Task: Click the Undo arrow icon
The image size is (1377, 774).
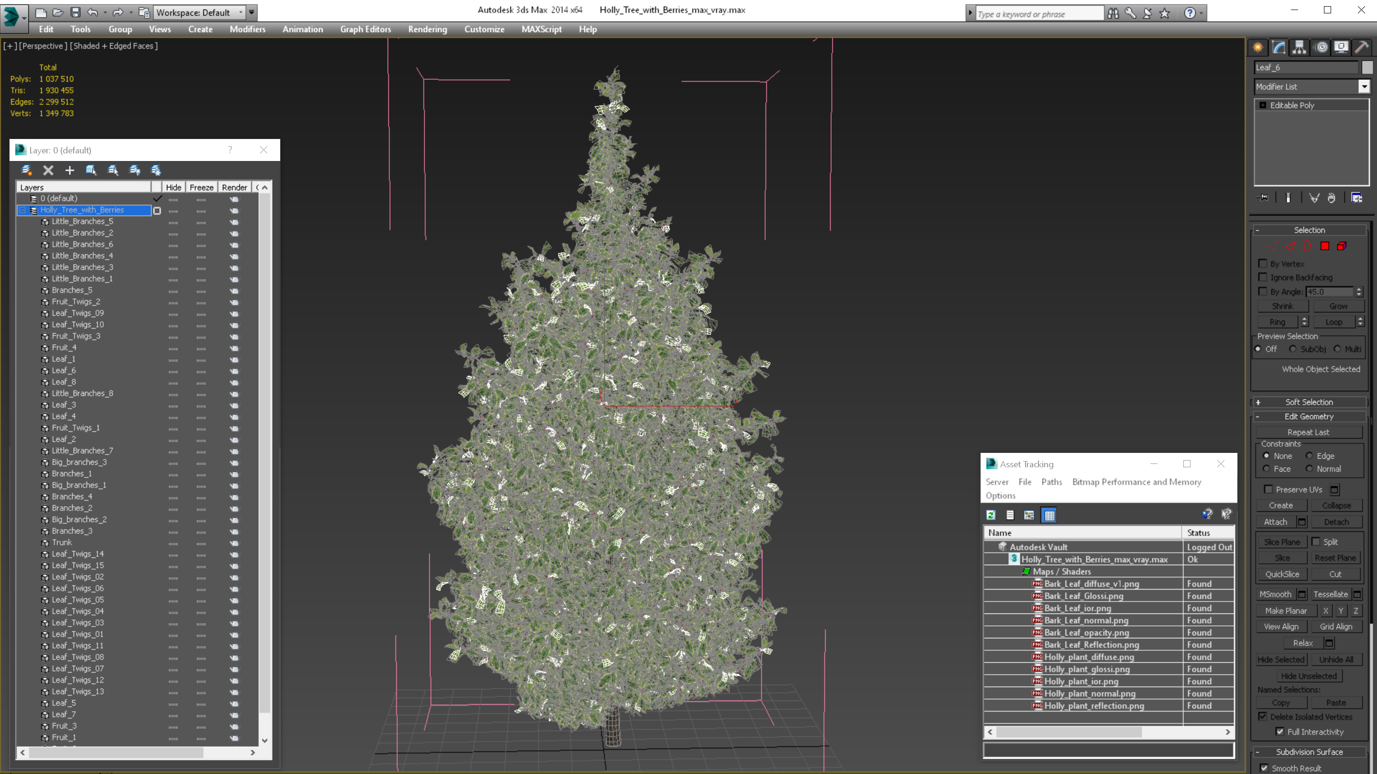Action: tap(92, 12)
